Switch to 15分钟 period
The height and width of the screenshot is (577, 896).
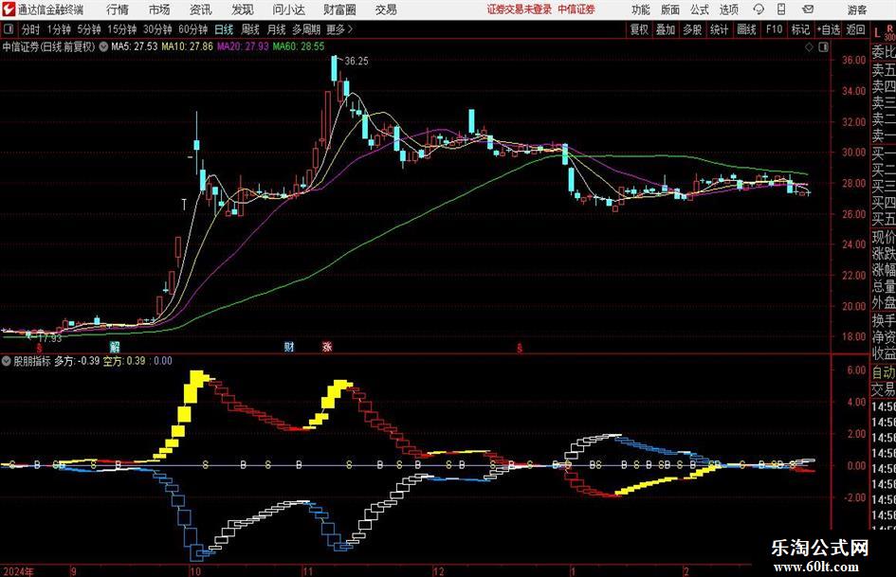pyautogui.click(x=121, y=29)
